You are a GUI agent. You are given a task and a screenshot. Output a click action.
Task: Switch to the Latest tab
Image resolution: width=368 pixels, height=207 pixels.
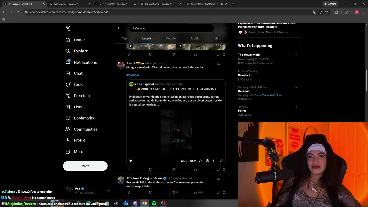click(147, 39)
